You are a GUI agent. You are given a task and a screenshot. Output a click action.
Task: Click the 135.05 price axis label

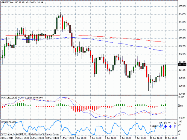pyautogui.click(x=182, y=6)
